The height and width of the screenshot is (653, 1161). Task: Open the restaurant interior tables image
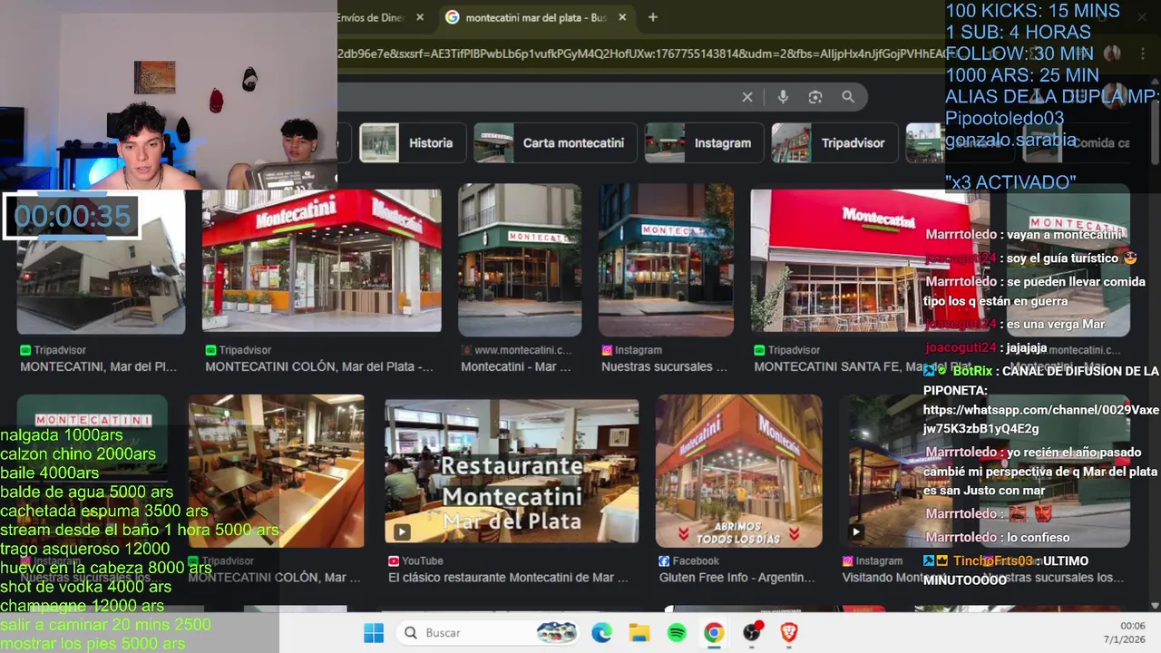[276, 472]
